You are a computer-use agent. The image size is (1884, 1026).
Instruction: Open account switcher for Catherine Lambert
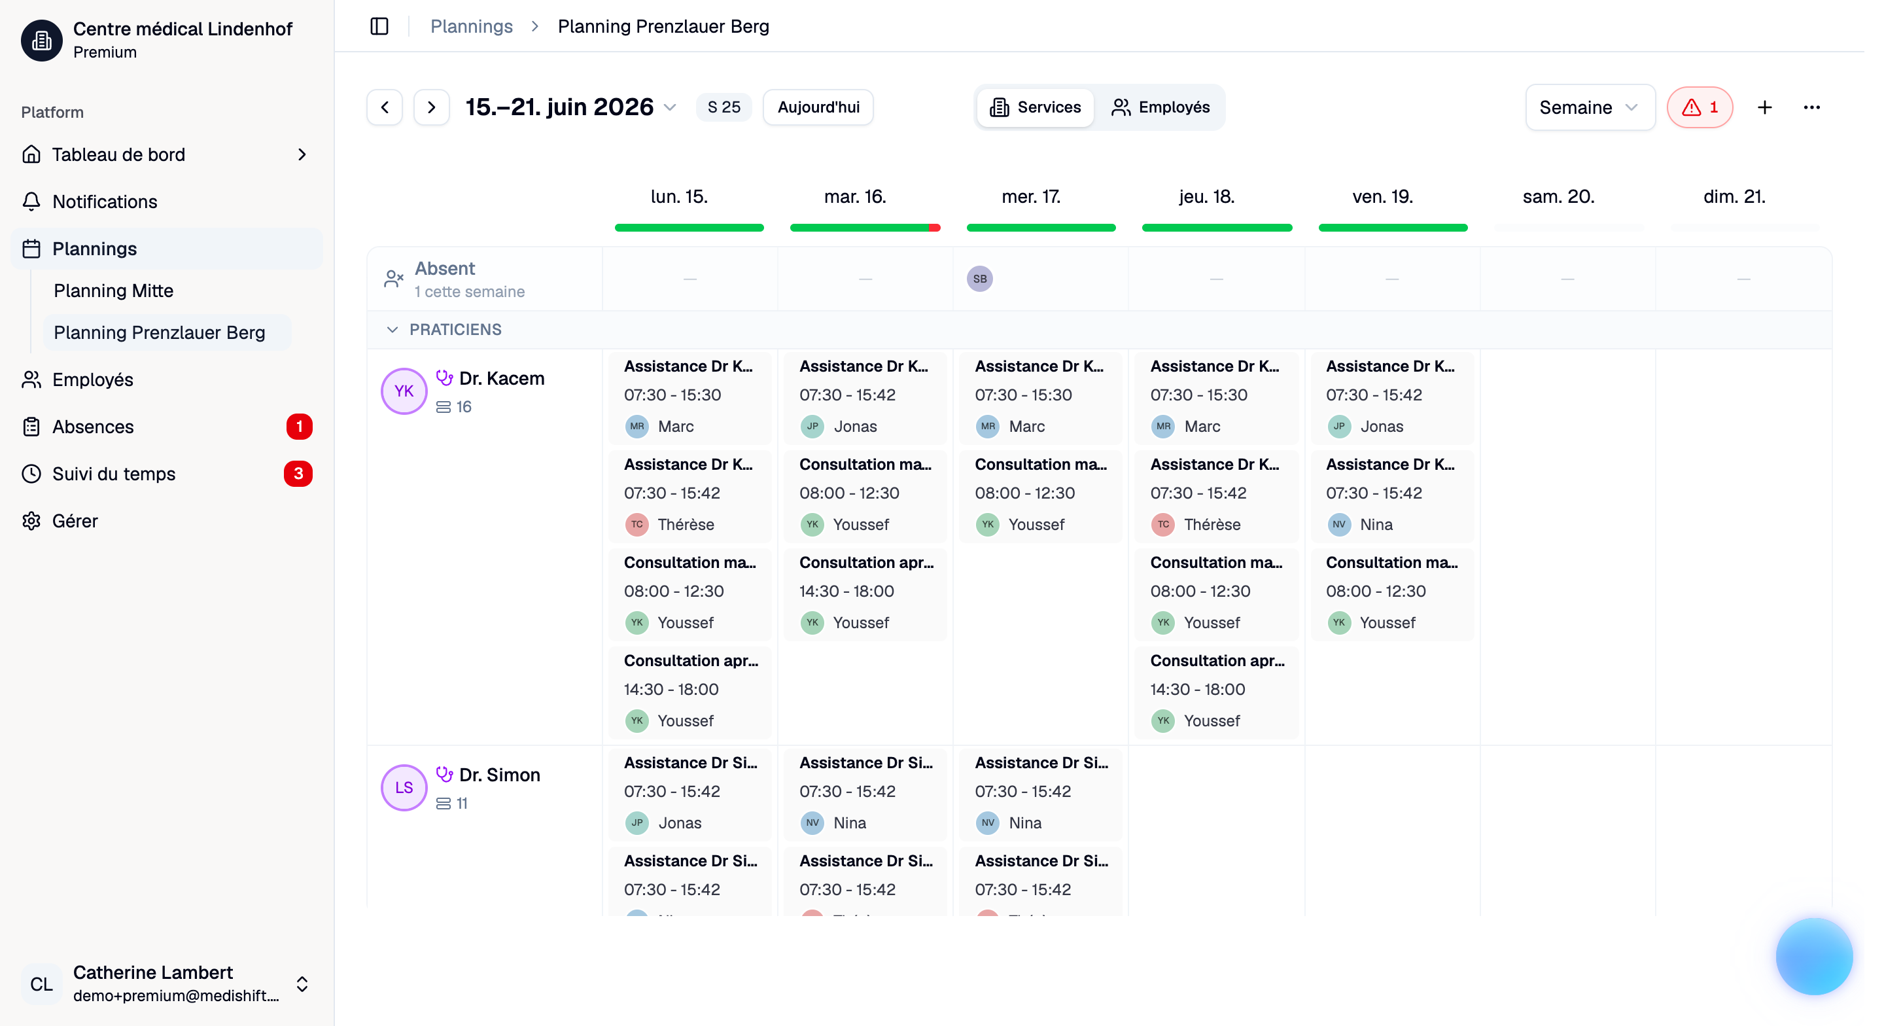pos(302,983)
